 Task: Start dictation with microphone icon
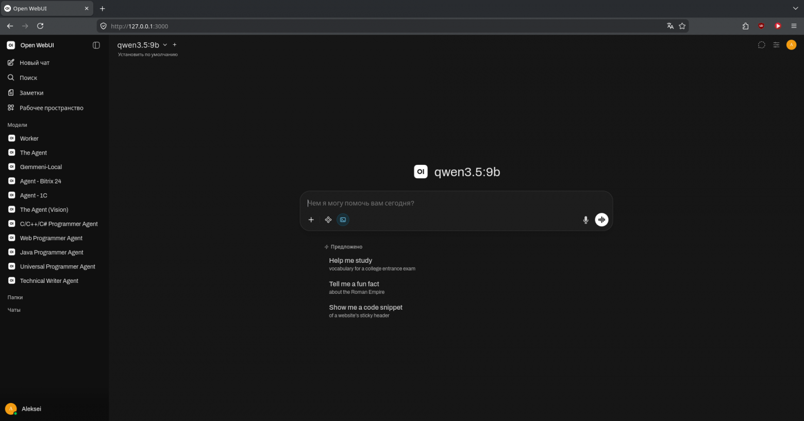click(x=585, y=220)
